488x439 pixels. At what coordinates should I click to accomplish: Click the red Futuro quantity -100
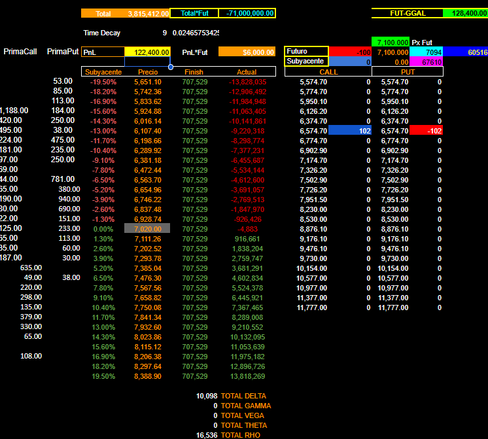click(350, 52)
